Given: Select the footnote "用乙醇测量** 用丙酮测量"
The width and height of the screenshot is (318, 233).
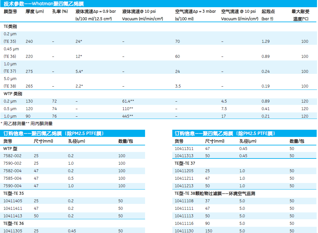Looking at the screenshot, I should (28, 124).
